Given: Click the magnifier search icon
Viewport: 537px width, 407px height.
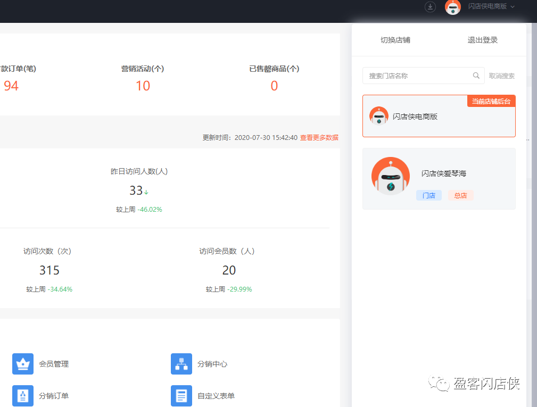Looking at the screenshot, I should pos(476,76).
